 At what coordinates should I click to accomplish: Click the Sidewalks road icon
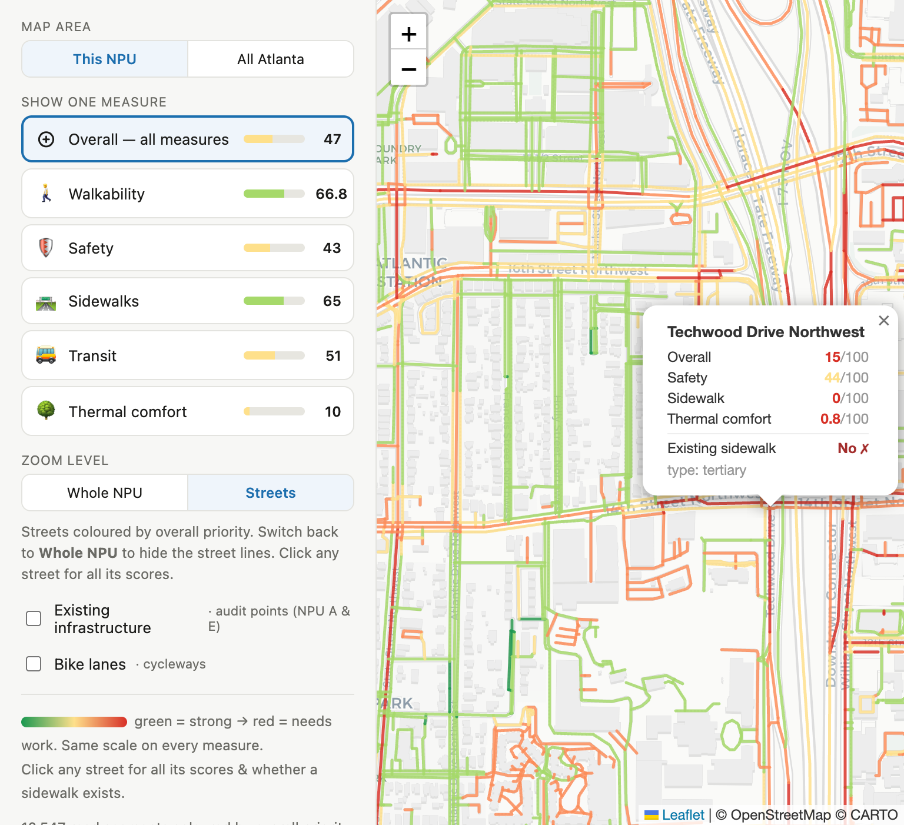[x=46, y=301]
